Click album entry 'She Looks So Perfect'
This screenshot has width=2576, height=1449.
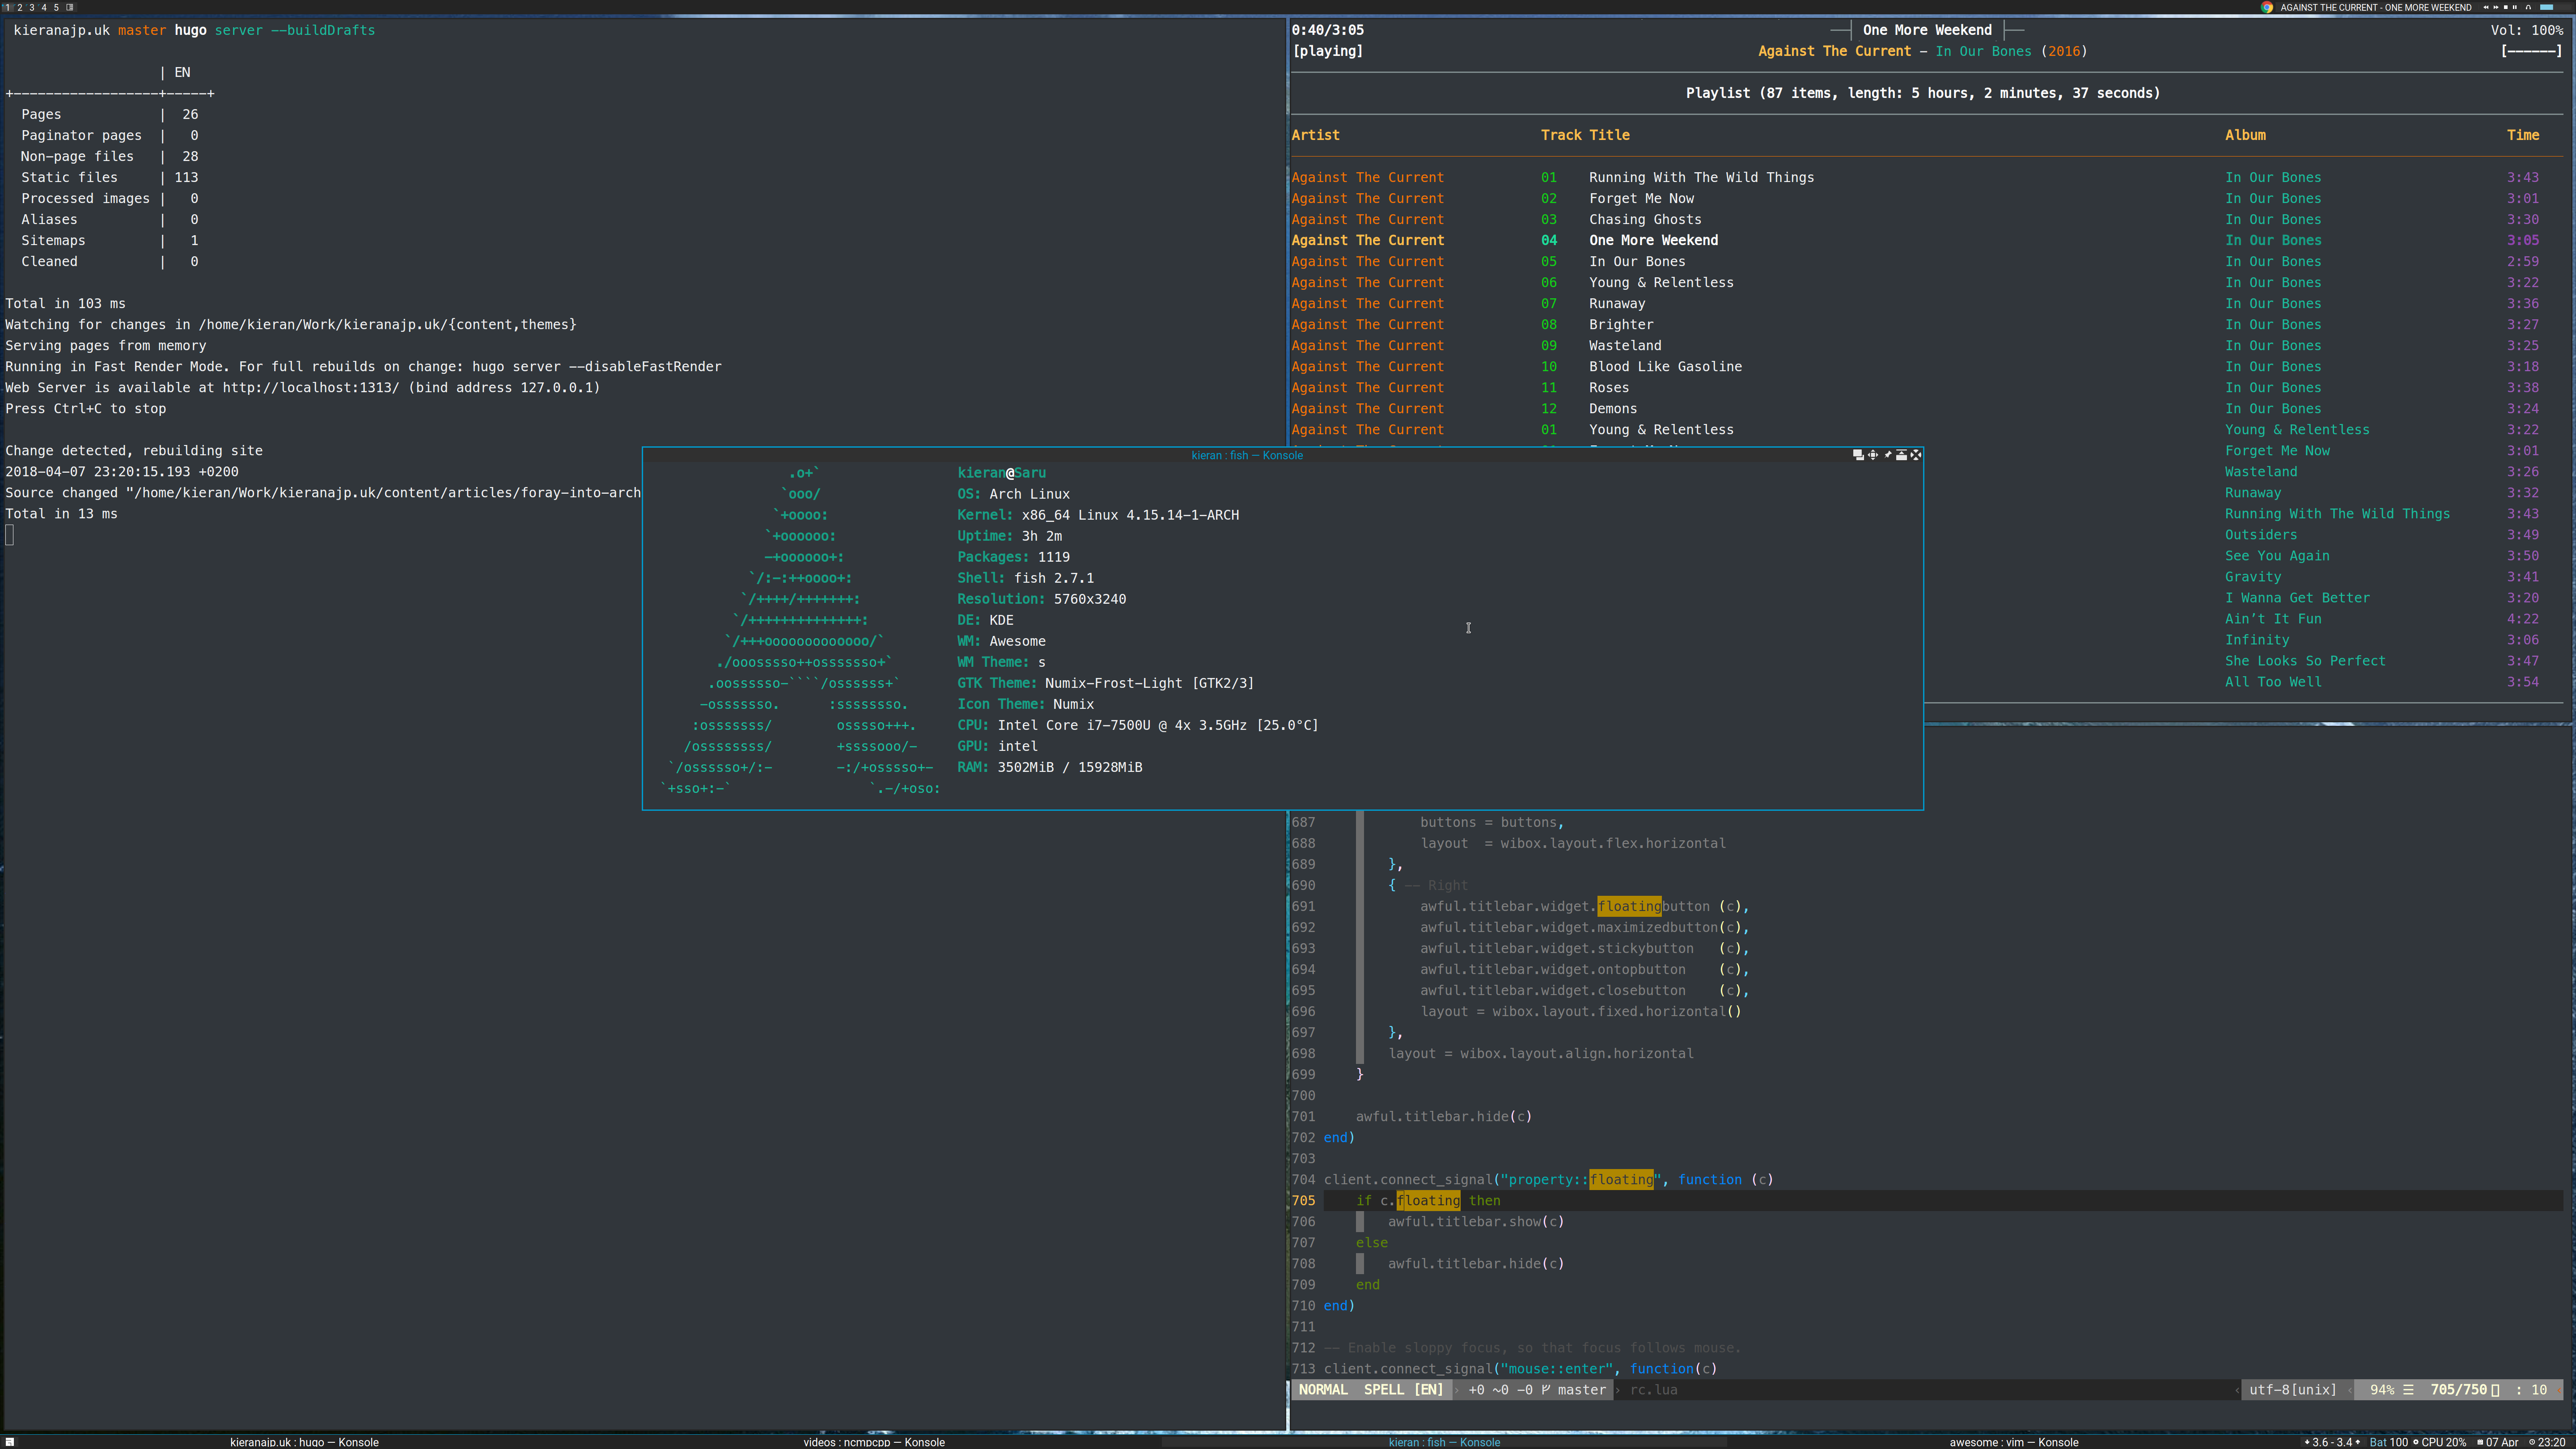(2305, 661)
